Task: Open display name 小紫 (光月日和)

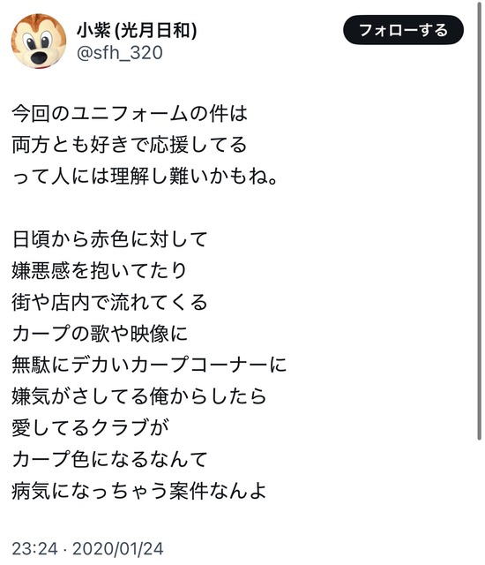Action: [137, 30]
